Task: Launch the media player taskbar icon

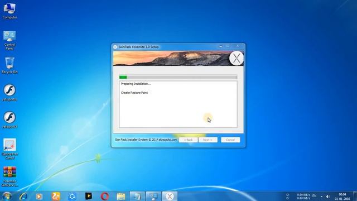Action: 39,196
